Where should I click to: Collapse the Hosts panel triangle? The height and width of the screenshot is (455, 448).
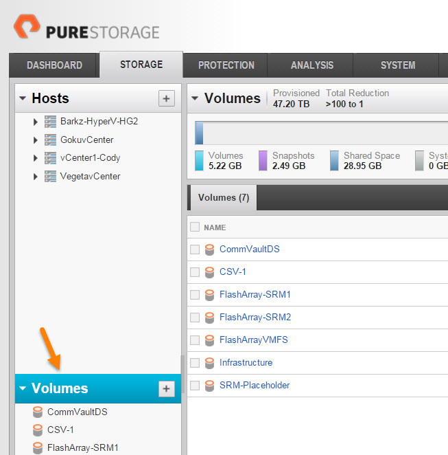pos(23,98)
